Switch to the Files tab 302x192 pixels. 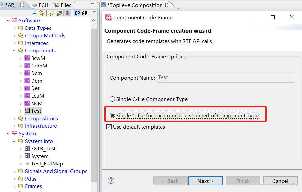(63, 5)
